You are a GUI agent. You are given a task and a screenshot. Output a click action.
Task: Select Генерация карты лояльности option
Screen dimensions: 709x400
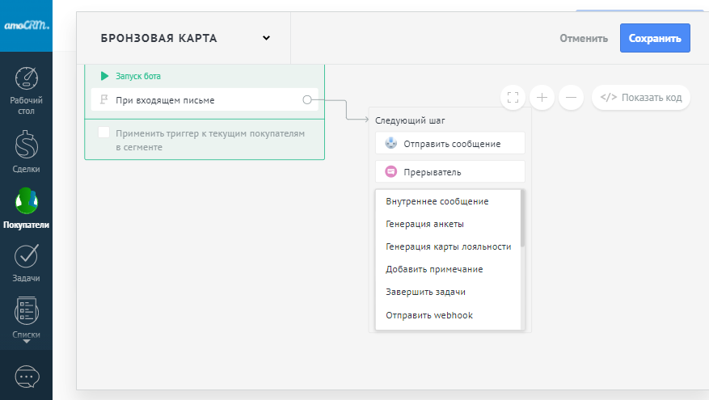click(x=448, y=246)
